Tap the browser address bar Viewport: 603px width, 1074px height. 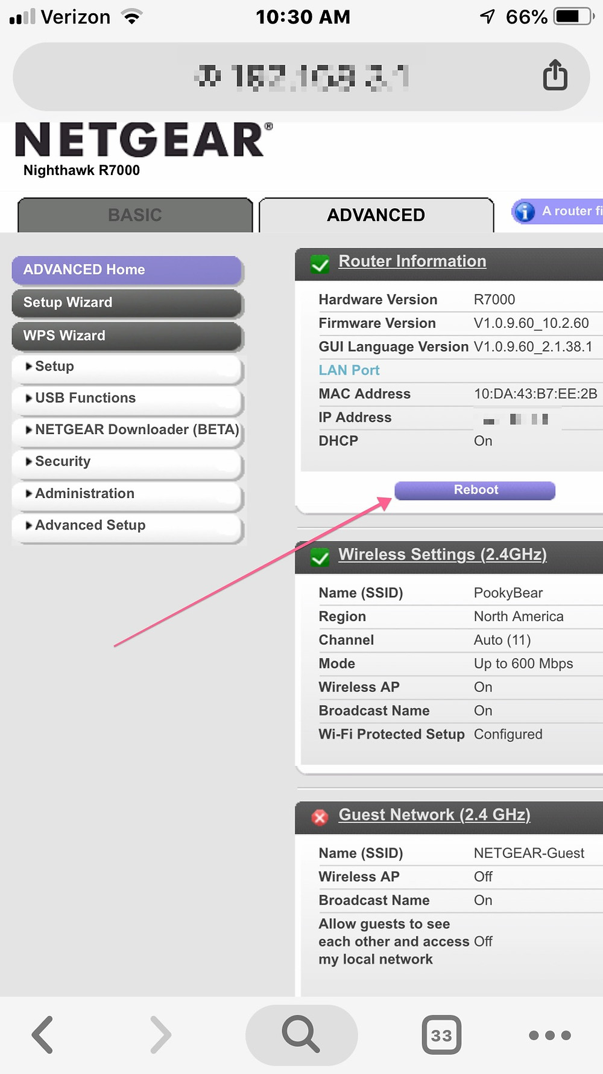point(301,77)
